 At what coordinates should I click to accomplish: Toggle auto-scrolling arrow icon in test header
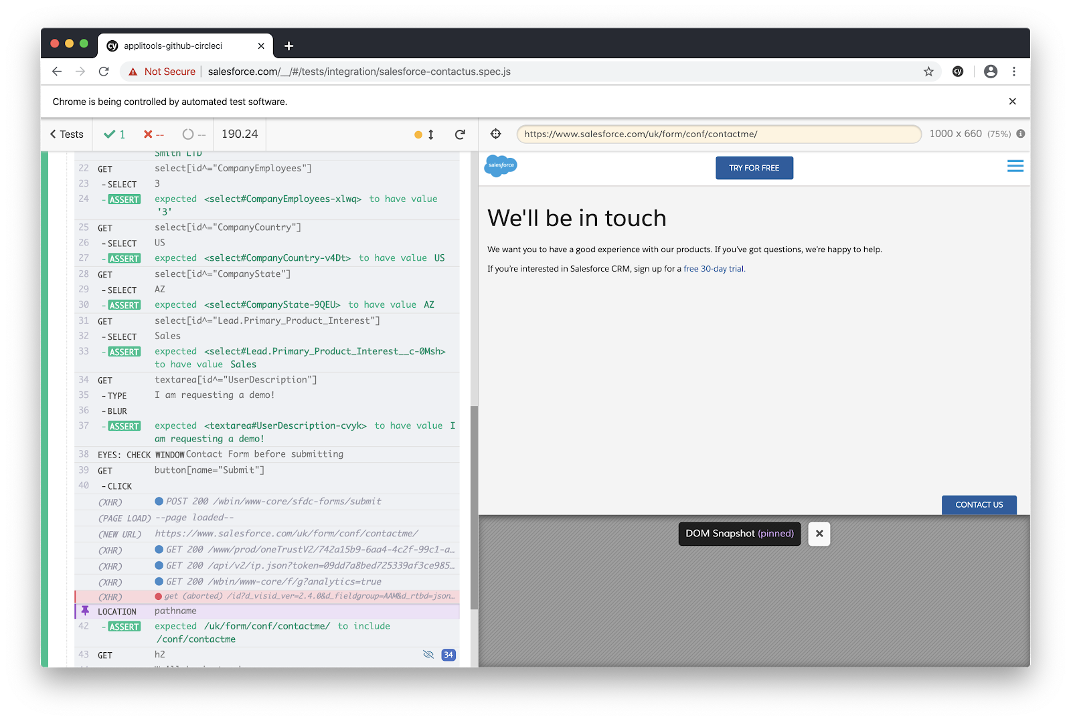pyautogui.click(x=430, y=134)
